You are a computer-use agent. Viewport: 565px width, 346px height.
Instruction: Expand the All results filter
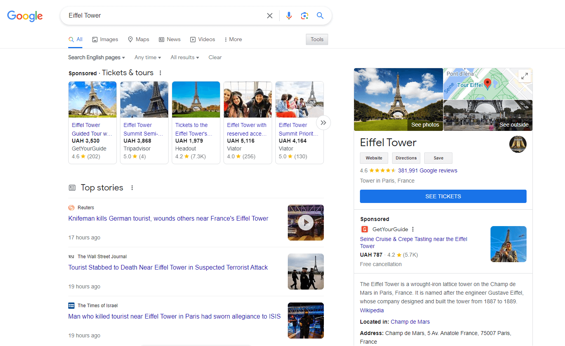(x=185, y=58)
